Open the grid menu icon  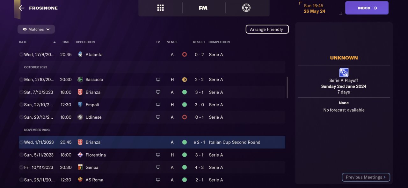point(160,8)
